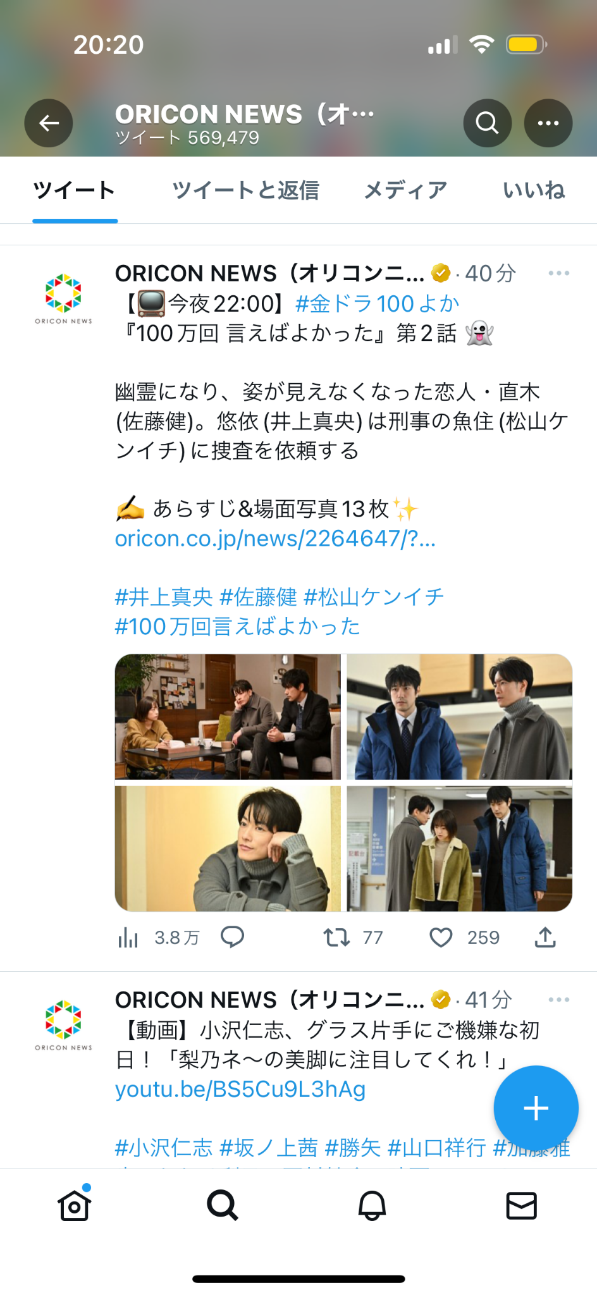
Task: Open the youtu.be/BS5Cu9L3hAg link
Action: 240,1089
